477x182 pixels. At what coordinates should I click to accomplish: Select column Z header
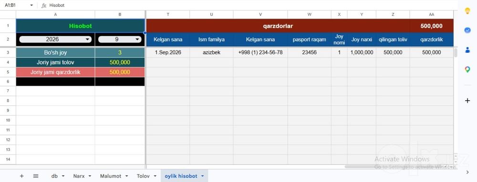click(393, 14)
